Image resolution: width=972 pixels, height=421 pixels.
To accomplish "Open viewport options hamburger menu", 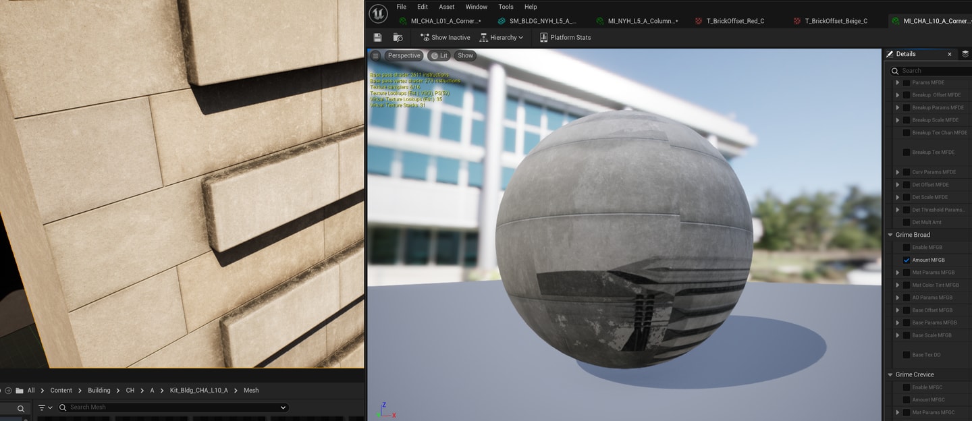I will pyautogui.click(x=375, y=56).
